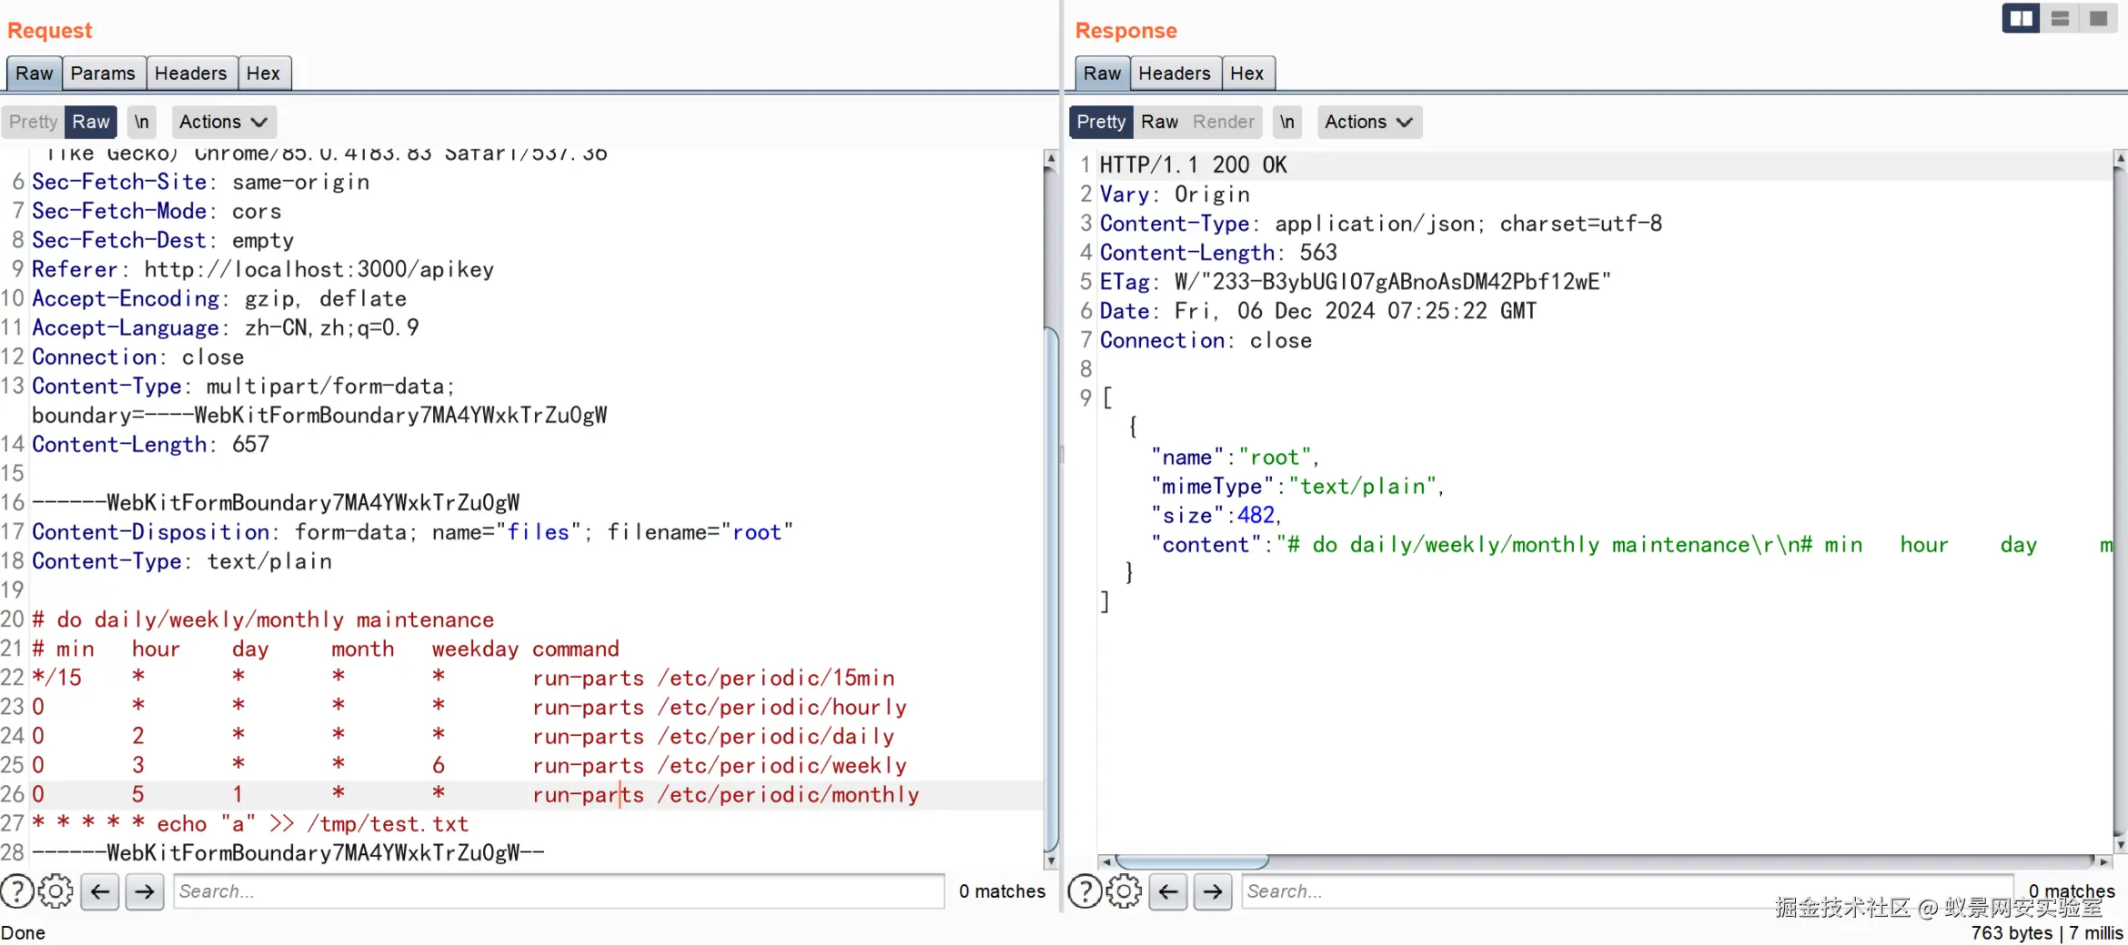Click the ETag header in Response
Viewport: 2128px width, 945px height.
pos(1356,282)
